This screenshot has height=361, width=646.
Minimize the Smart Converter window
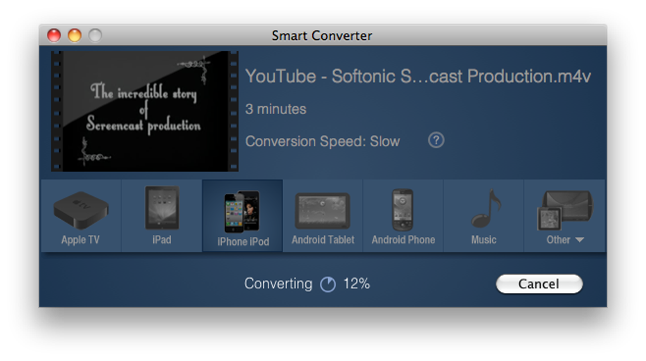pos(75,35)
